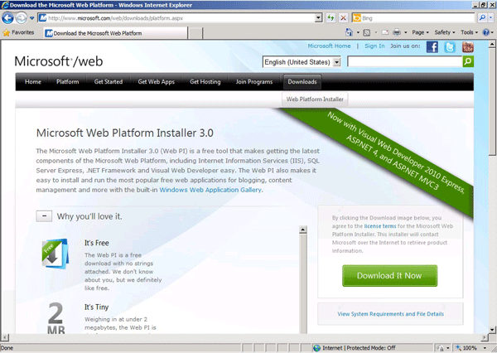Expand the Safety menu dropdown

click(445, 33)
